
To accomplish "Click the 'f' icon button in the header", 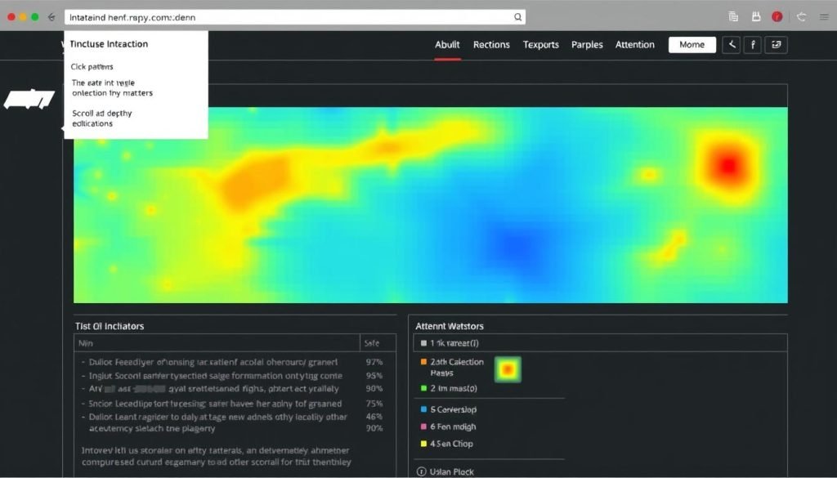I will pos(753,45).
